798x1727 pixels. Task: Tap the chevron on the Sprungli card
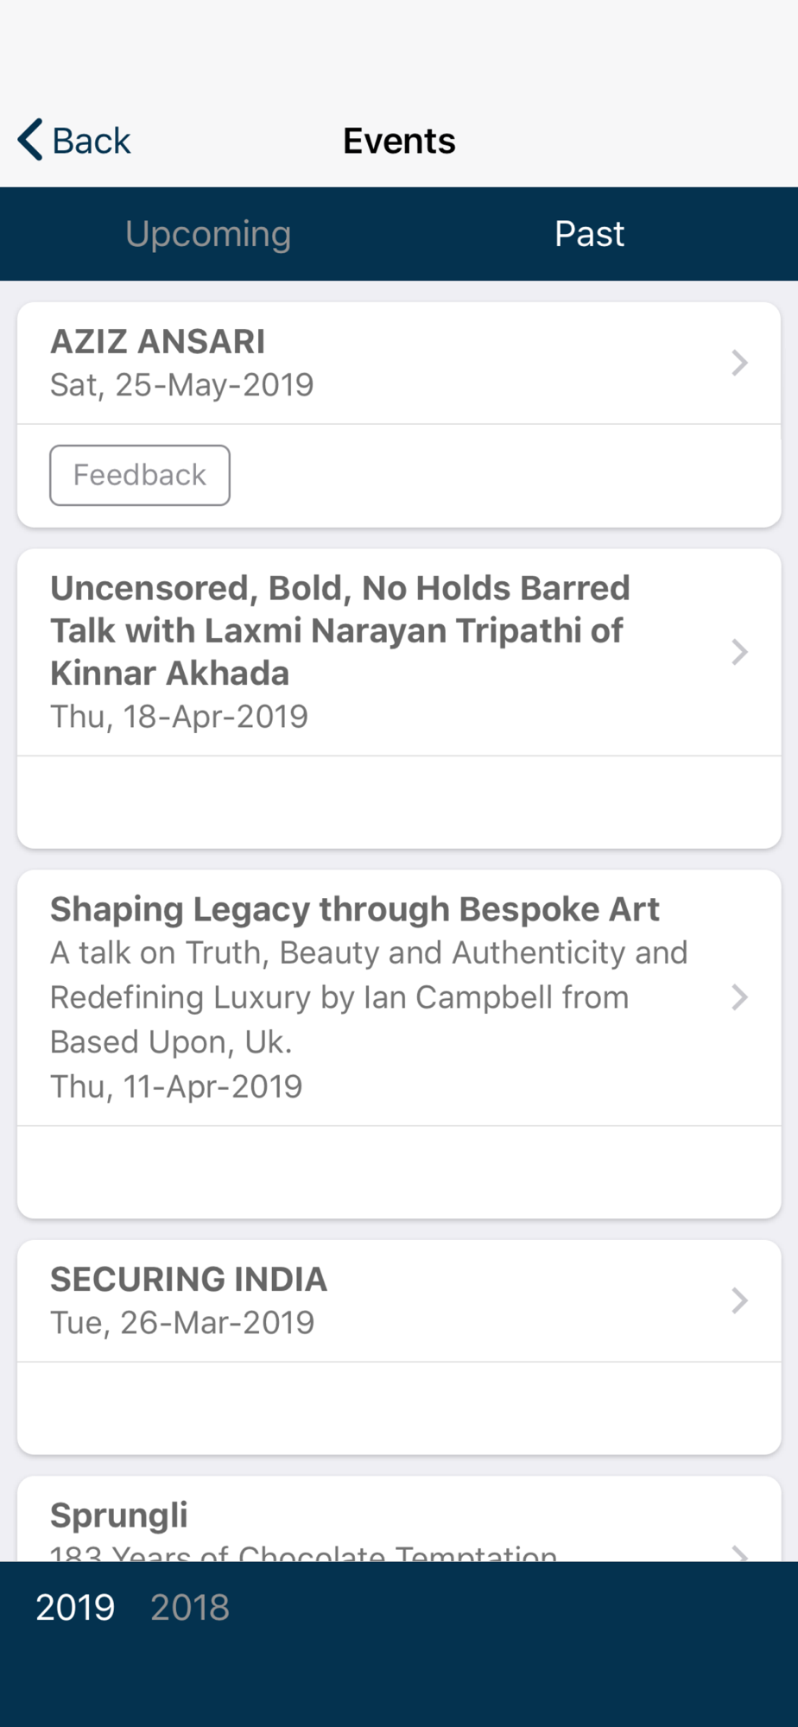pos(739,1553)
